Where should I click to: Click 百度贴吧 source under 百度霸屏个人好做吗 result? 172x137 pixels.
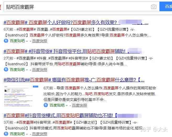coord(17,41)
